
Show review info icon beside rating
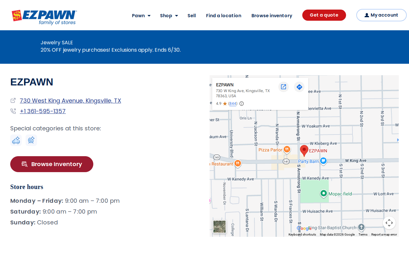(242, 104)
